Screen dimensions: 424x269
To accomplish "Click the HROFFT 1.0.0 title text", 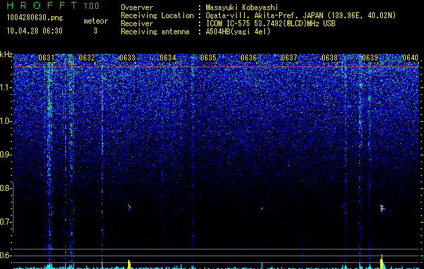I will click(x=53, y=5).
